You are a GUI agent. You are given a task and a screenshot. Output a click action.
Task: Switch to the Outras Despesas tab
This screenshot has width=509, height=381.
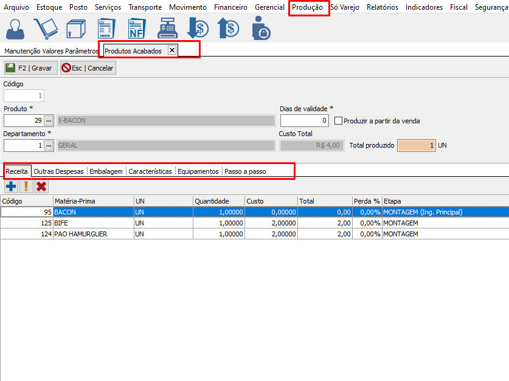click(58, 171)
